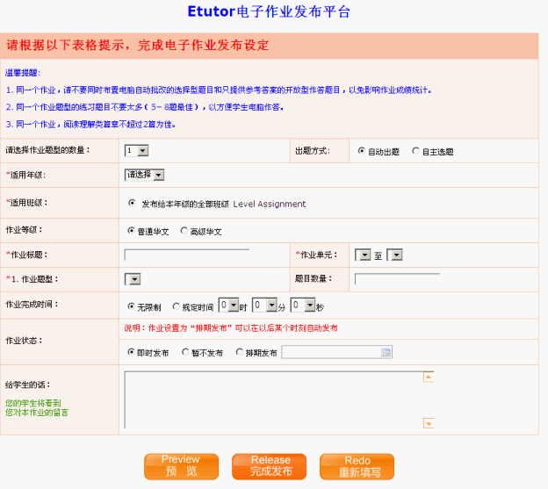
Task: Click the 温馨提醒 label
Action: (x=23, y=73)
